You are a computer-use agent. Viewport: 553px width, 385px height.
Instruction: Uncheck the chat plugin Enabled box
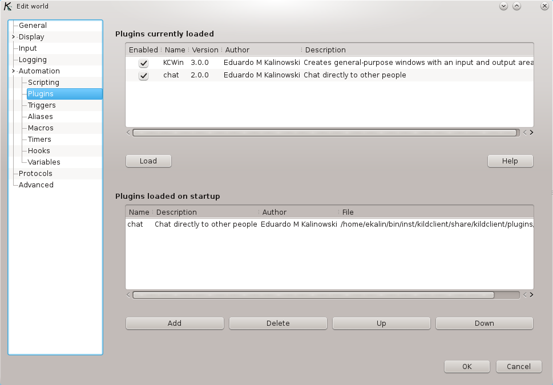click(142, 75)
